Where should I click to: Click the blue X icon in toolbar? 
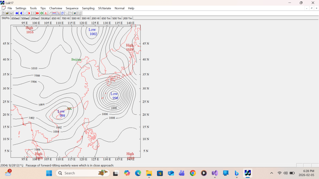click(x=25, y=13)
